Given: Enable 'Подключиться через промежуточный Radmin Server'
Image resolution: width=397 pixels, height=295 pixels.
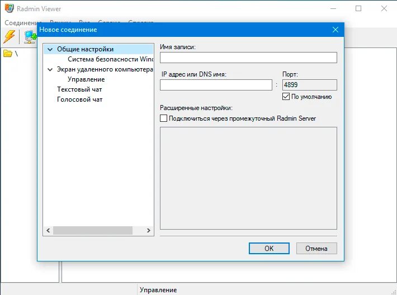Looking at the screenshot, I should pyautogui.click(x=164, y=118).
